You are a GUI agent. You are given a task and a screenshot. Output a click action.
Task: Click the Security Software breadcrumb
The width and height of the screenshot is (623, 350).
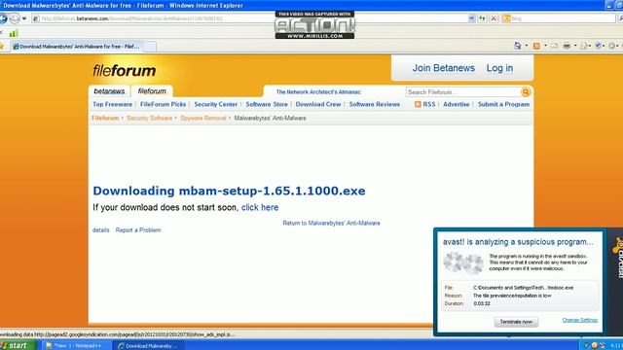[x=149, y=119]
